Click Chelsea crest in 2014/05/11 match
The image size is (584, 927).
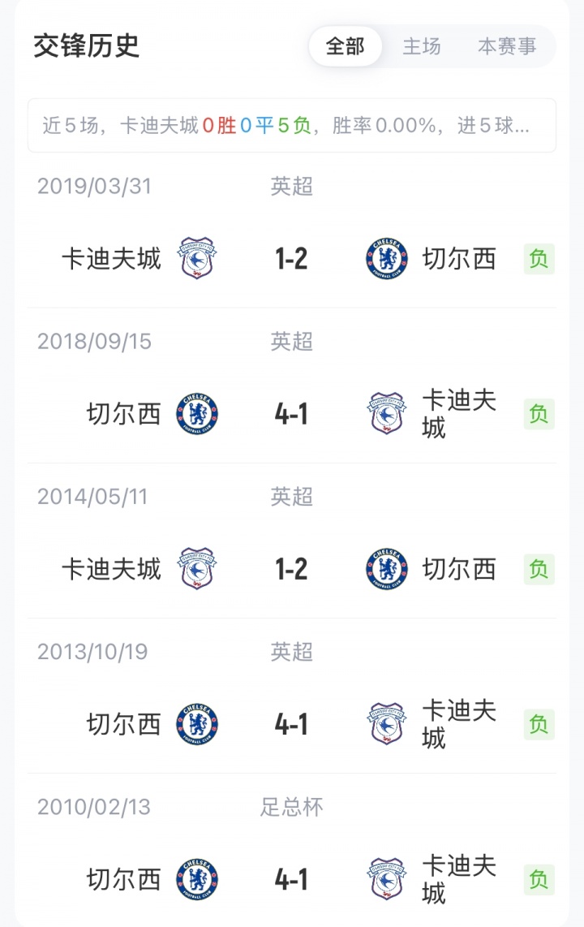point(387,569)
